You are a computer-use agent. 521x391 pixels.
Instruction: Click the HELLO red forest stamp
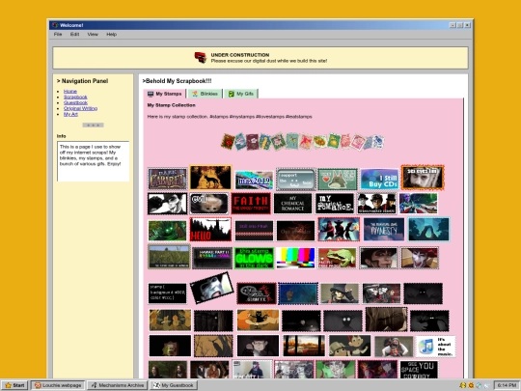pos(210,230)
